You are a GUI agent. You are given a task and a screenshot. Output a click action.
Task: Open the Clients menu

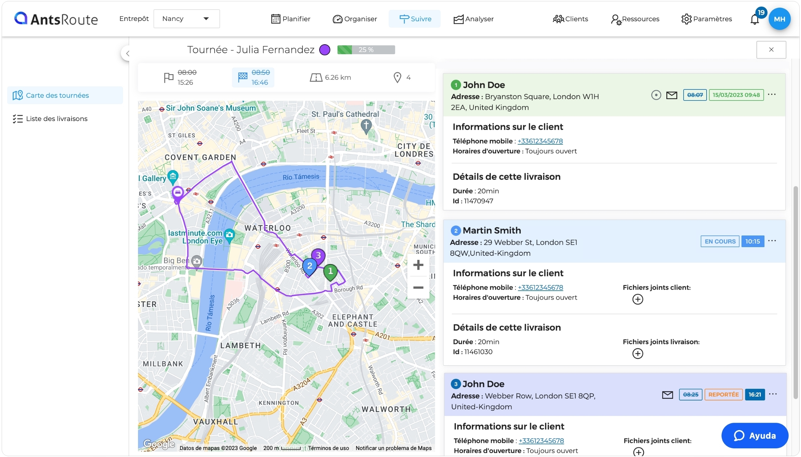570,19
